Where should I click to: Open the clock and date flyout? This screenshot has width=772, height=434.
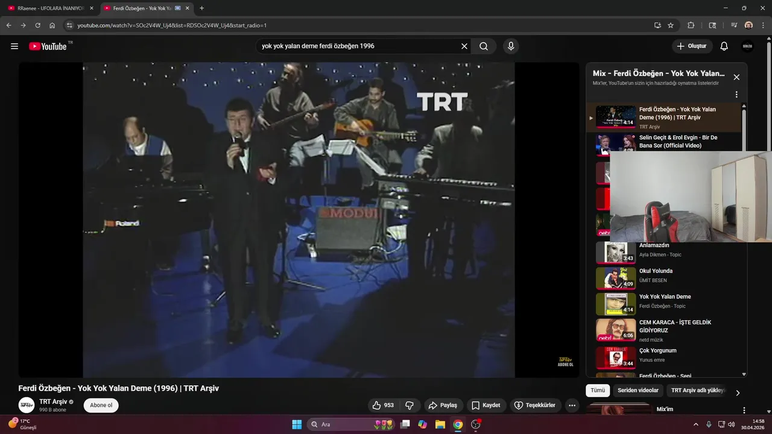pos(754,424)
